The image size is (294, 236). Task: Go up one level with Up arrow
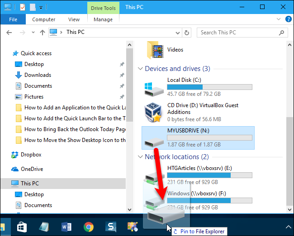[43, 33]
